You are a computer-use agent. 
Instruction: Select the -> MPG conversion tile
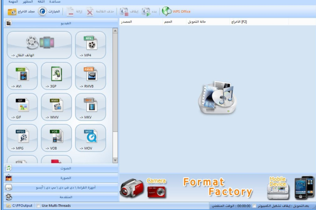click(x=22, y=138)
